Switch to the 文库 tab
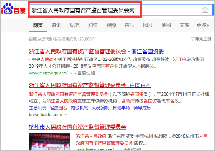Image resolution: width=215 pixels, height=151 pixels. [185, 25]
